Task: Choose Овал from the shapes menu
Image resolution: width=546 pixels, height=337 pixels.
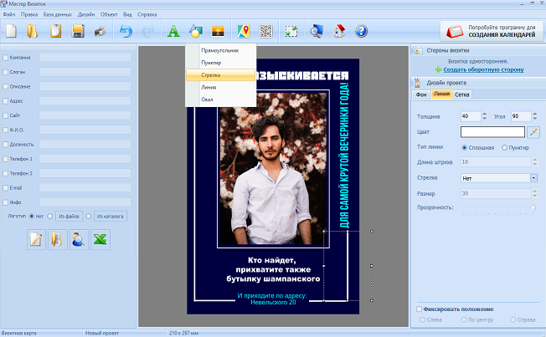Action: [221, 100]
